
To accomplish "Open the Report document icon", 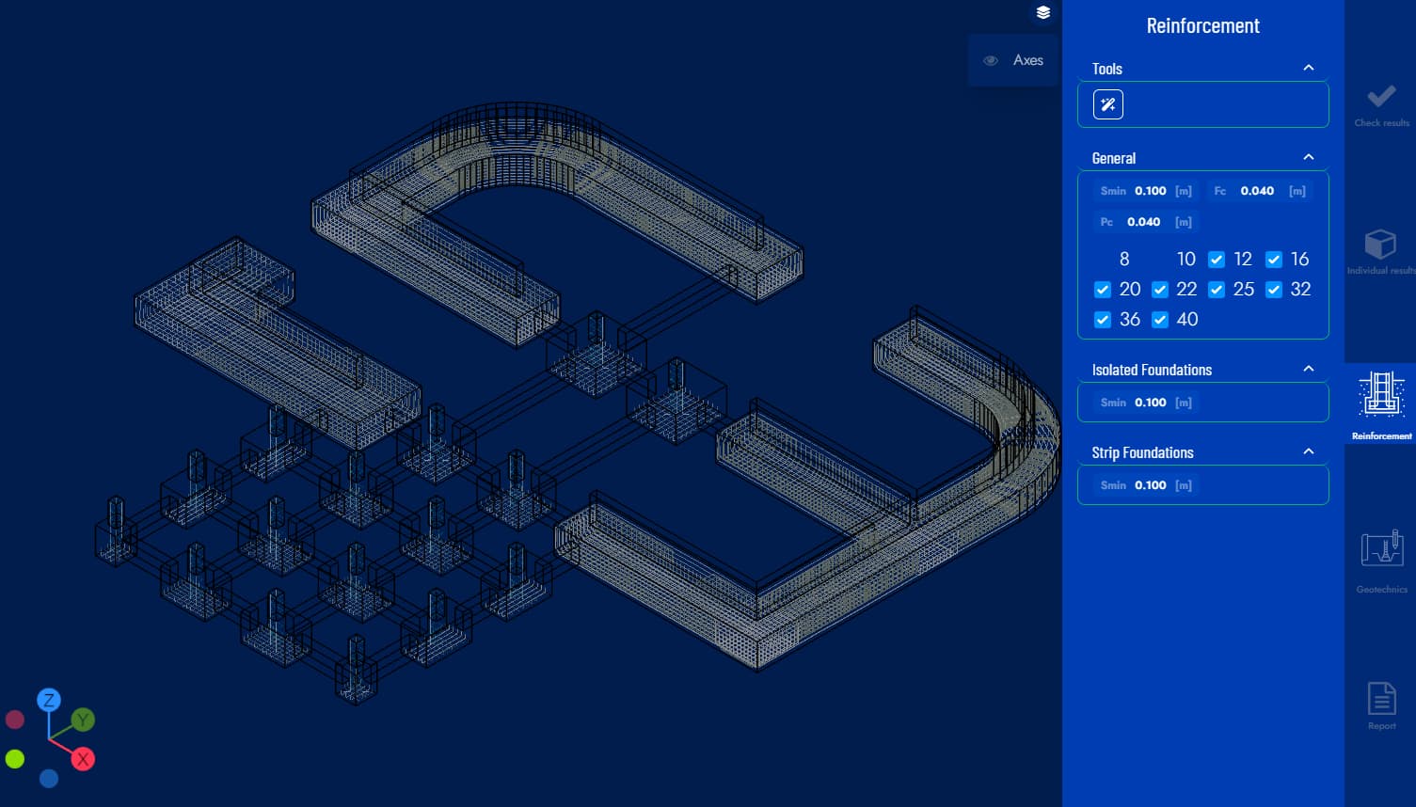I will (1381, 699).
